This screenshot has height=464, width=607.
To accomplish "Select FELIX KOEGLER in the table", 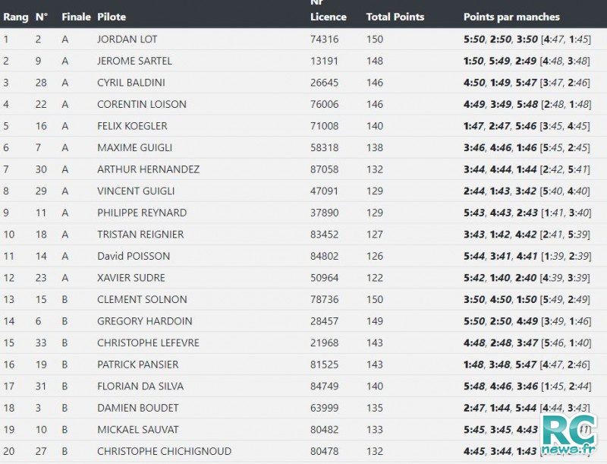I will click(x=132, y=126).
